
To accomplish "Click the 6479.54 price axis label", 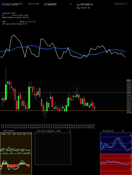I will (129, 83).
